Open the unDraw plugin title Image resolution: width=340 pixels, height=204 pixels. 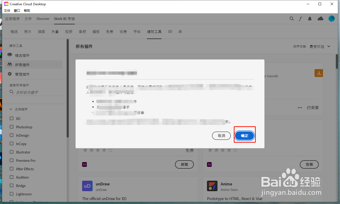tap(103, 184)
